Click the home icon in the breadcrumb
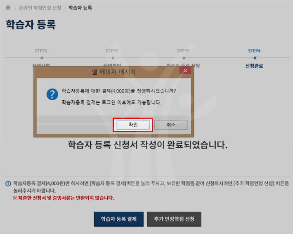 pyautogui.click(x=8, y=8)
